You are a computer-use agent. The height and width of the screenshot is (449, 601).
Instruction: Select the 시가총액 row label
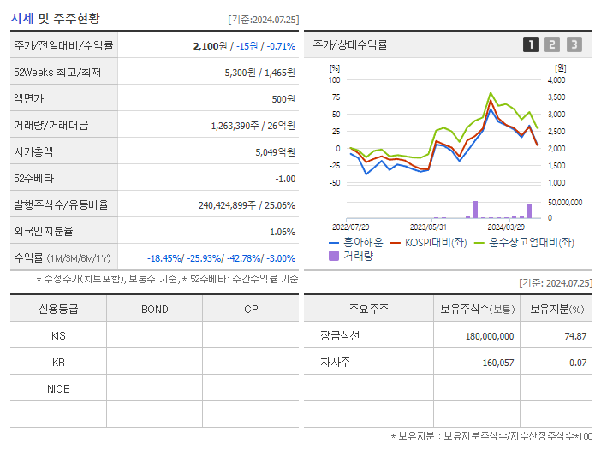click(33, 151)
